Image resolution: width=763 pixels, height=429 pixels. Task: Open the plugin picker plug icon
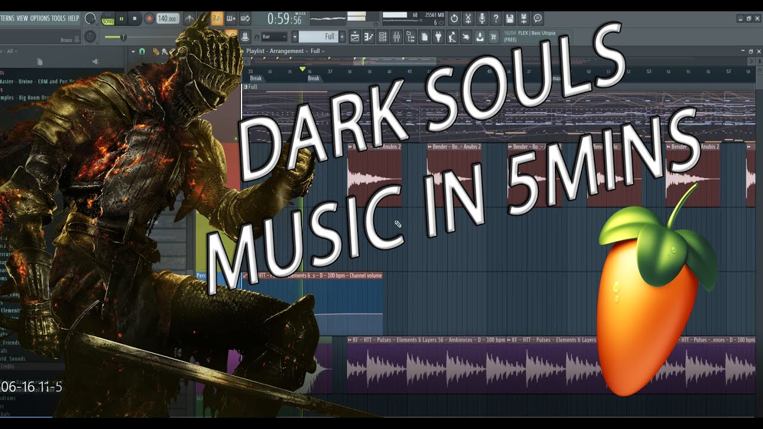438,37
